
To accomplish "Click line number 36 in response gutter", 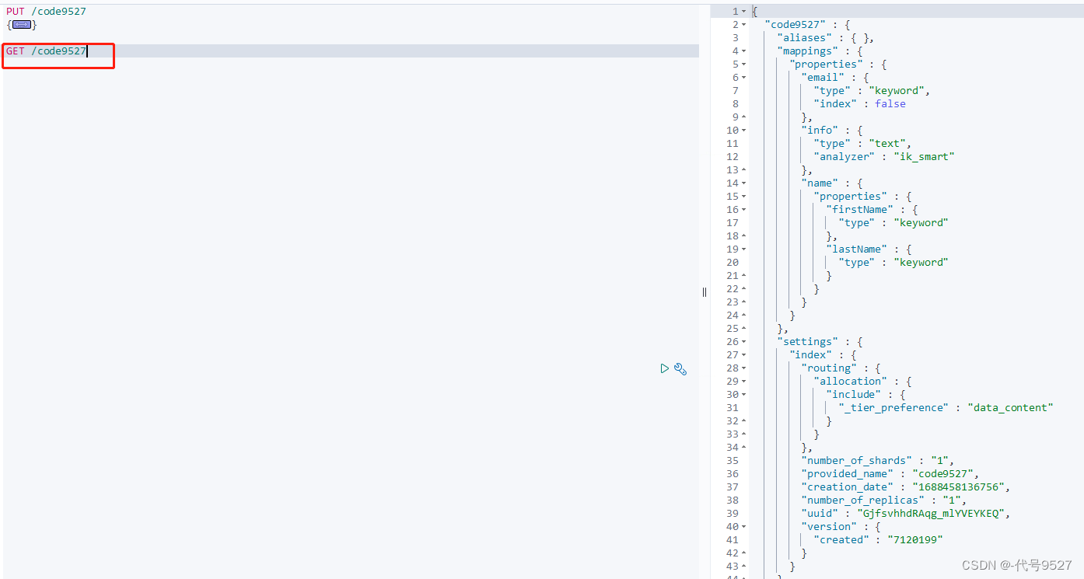I will tap(733, 473).
